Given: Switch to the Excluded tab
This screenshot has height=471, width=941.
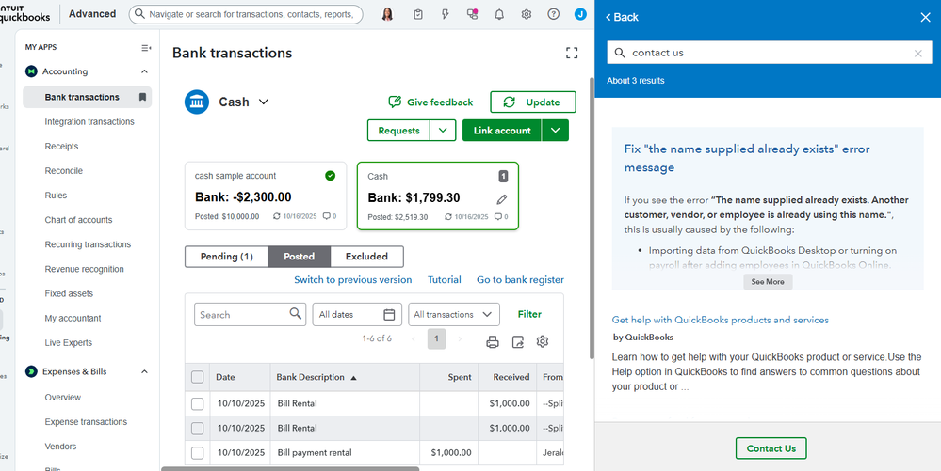Looking at the screenshot, I should click(366, 257).
